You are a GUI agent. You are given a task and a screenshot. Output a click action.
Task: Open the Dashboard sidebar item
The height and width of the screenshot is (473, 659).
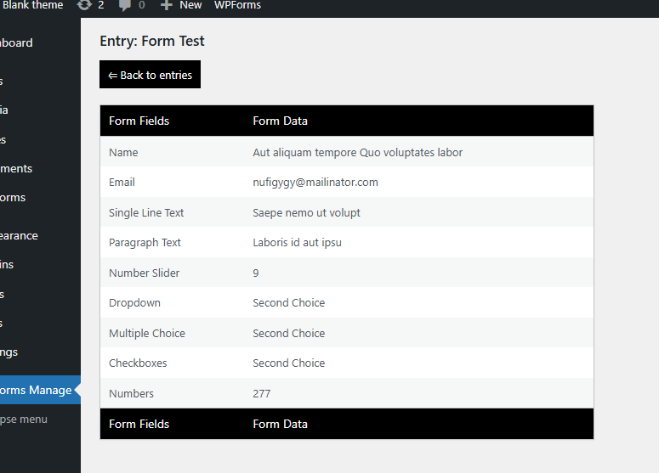[x=16, y=42]
